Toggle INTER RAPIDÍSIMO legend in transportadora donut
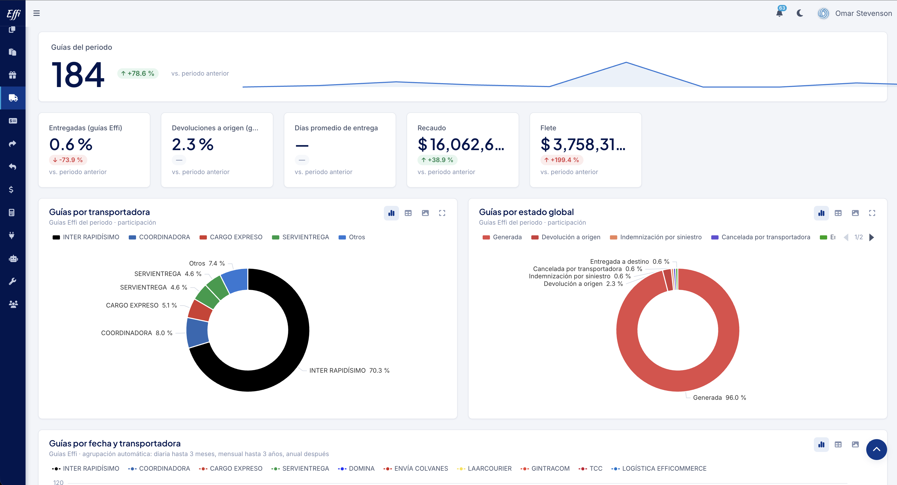Viewport: 897px width, 485px height. pyautogui.click(x=86, y=237)
